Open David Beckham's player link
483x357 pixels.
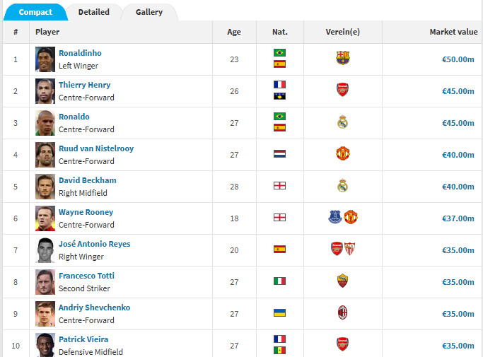(x=88, y=180)
